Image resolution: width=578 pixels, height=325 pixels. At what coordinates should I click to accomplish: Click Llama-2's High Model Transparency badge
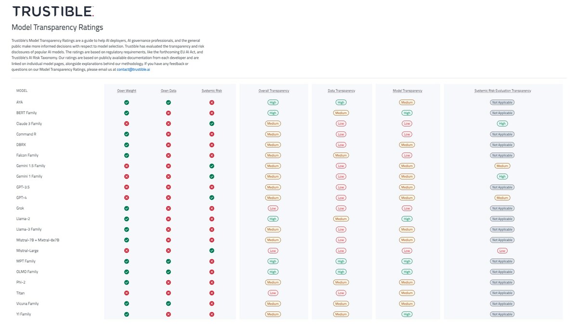[x=407, y=219]
